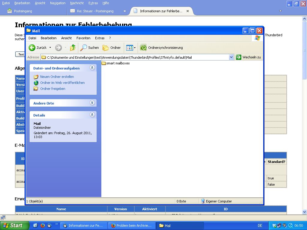Open the Favoriten menu in Explorer
Screen dimensions: 307x230
click(83, 38)
